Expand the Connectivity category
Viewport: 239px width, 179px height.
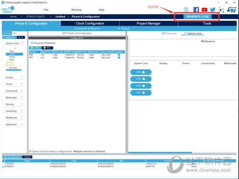[x=14, y=91]
